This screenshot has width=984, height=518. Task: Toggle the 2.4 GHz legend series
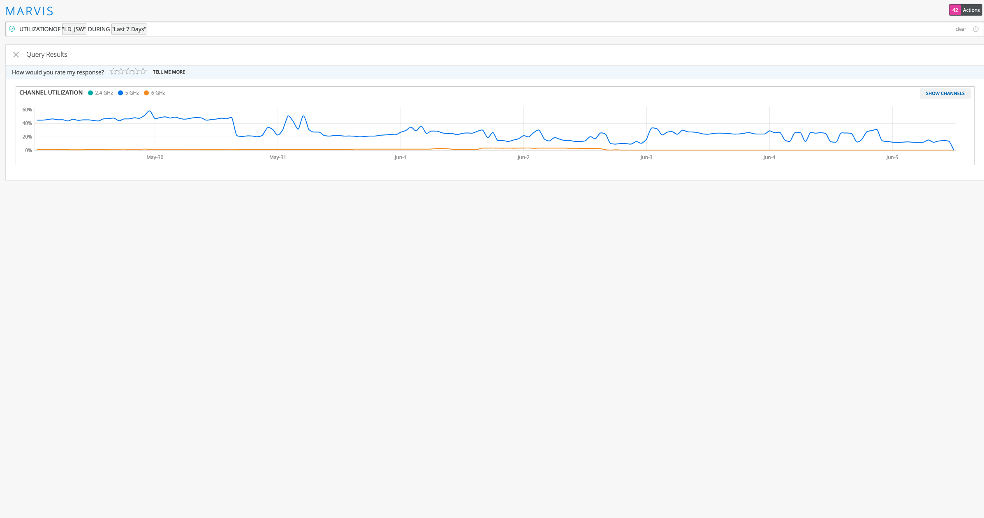pos(100,93)
